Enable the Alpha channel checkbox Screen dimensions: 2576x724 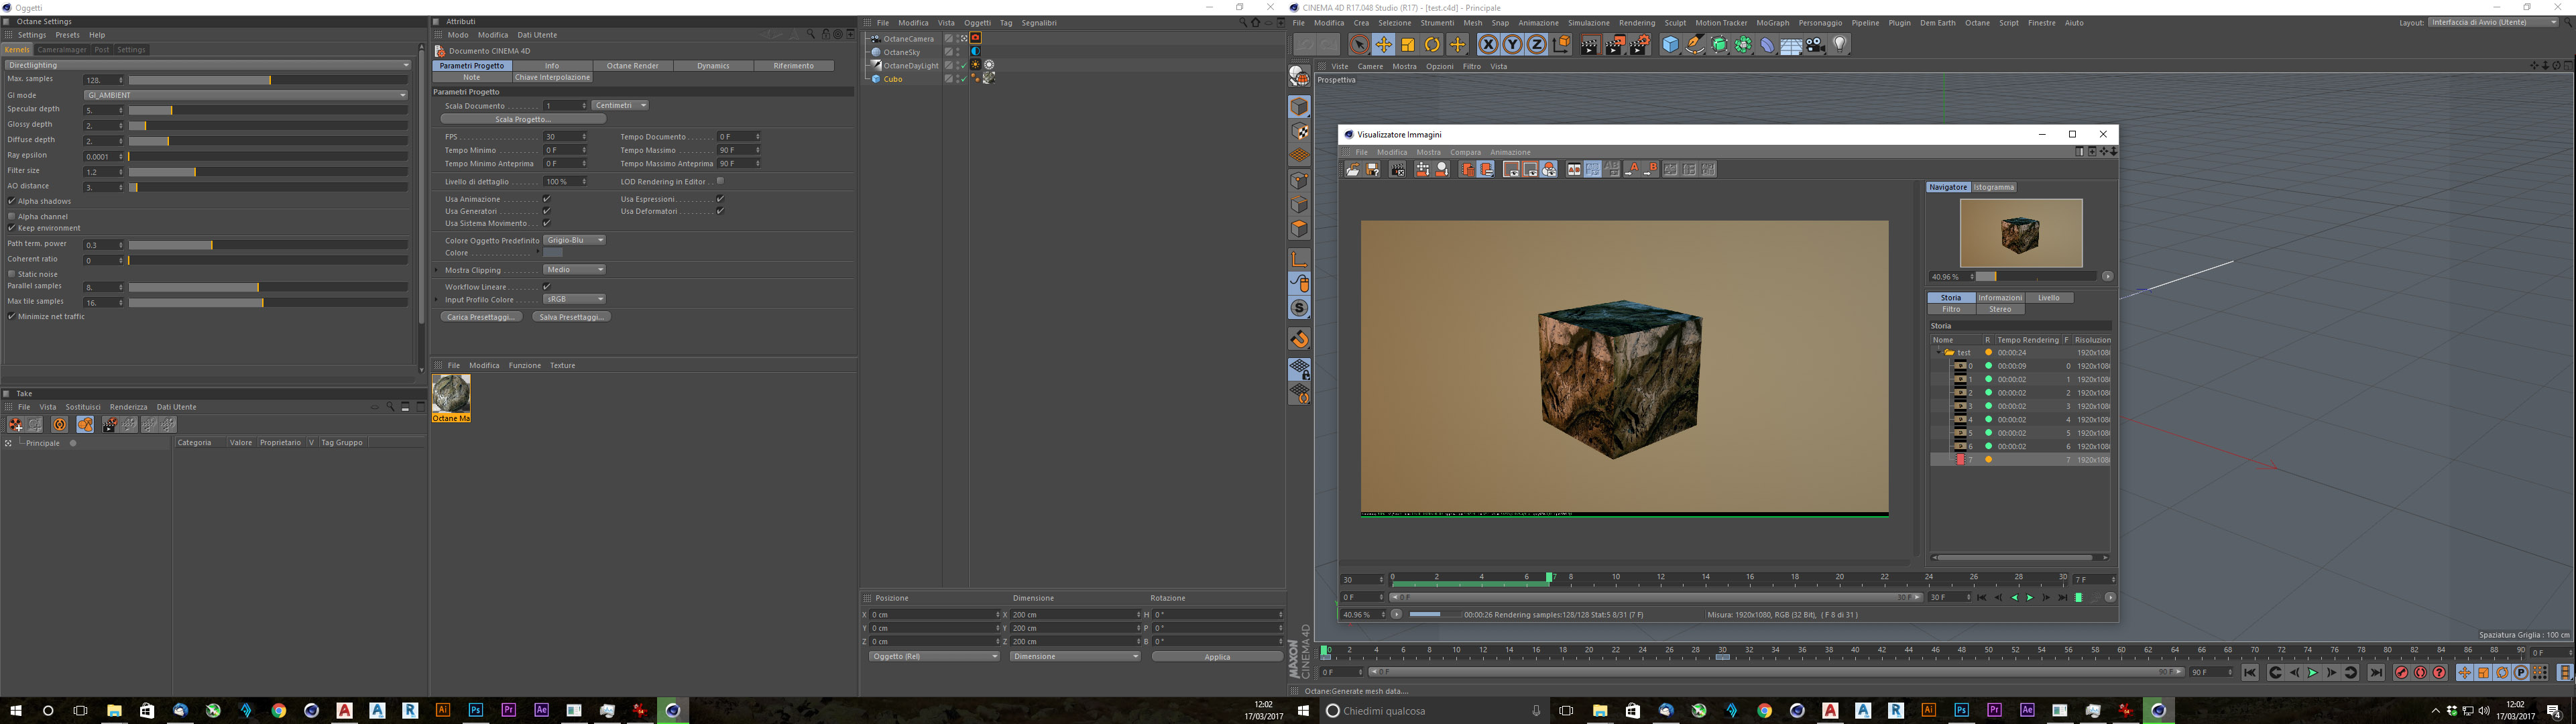12,216
